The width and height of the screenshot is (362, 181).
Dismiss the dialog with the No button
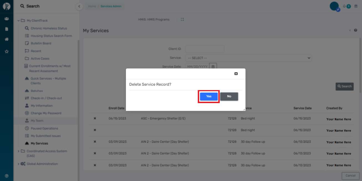coord(229,96)
